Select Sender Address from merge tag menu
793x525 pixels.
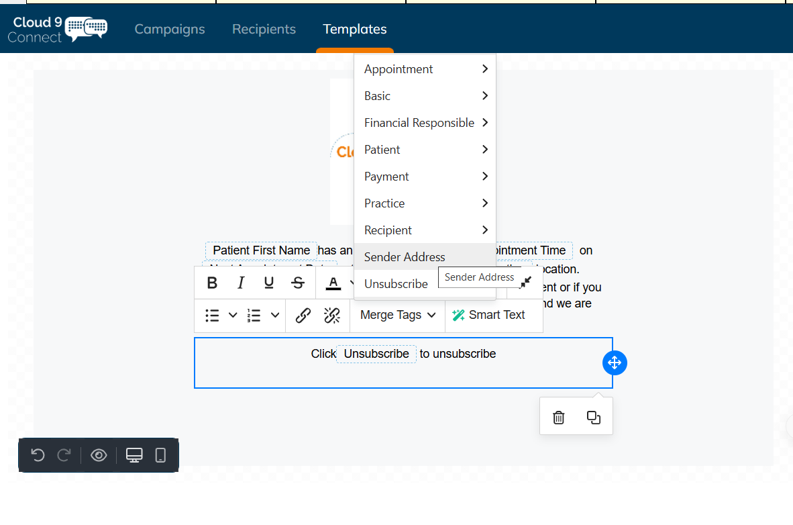[x=405, y=256]
